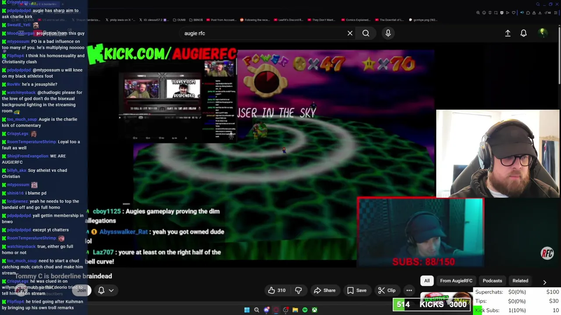This screenshot has width=561, height=315.
Task: Click chat username 'too_much_soup' on Charlie Kirk message
Action: (x=22, y=119)
